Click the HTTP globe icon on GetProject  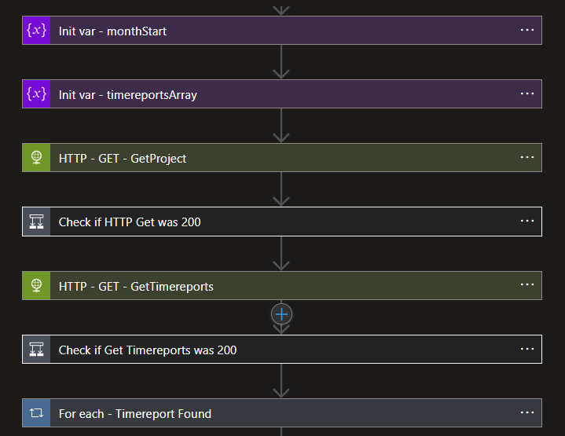coord(36,158)
